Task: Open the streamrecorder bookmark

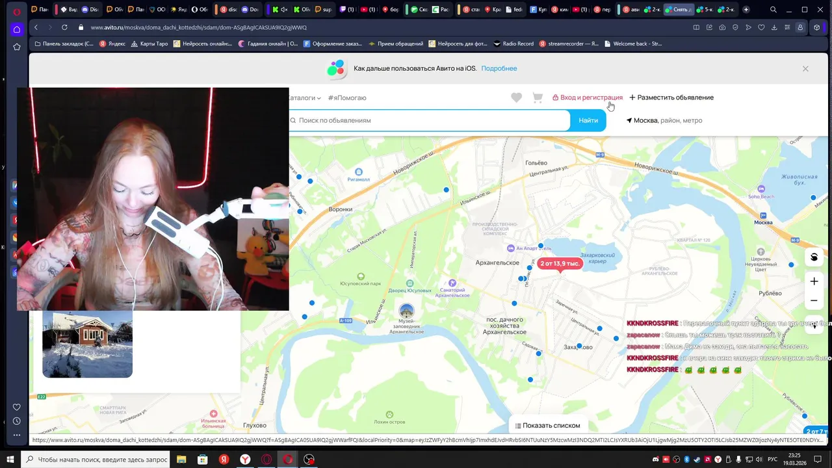Action: (x=569, y=44)
